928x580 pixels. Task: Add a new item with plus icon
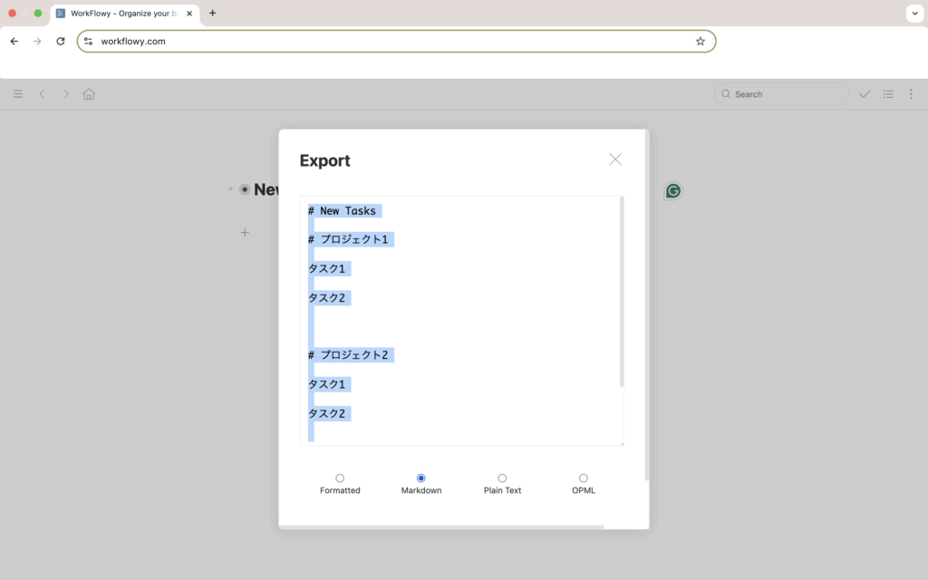pyautogui.click(x=245, y=233)
